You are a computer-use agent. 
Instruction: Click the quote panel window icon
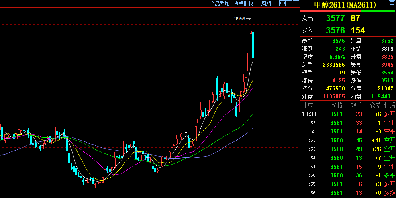392,3
